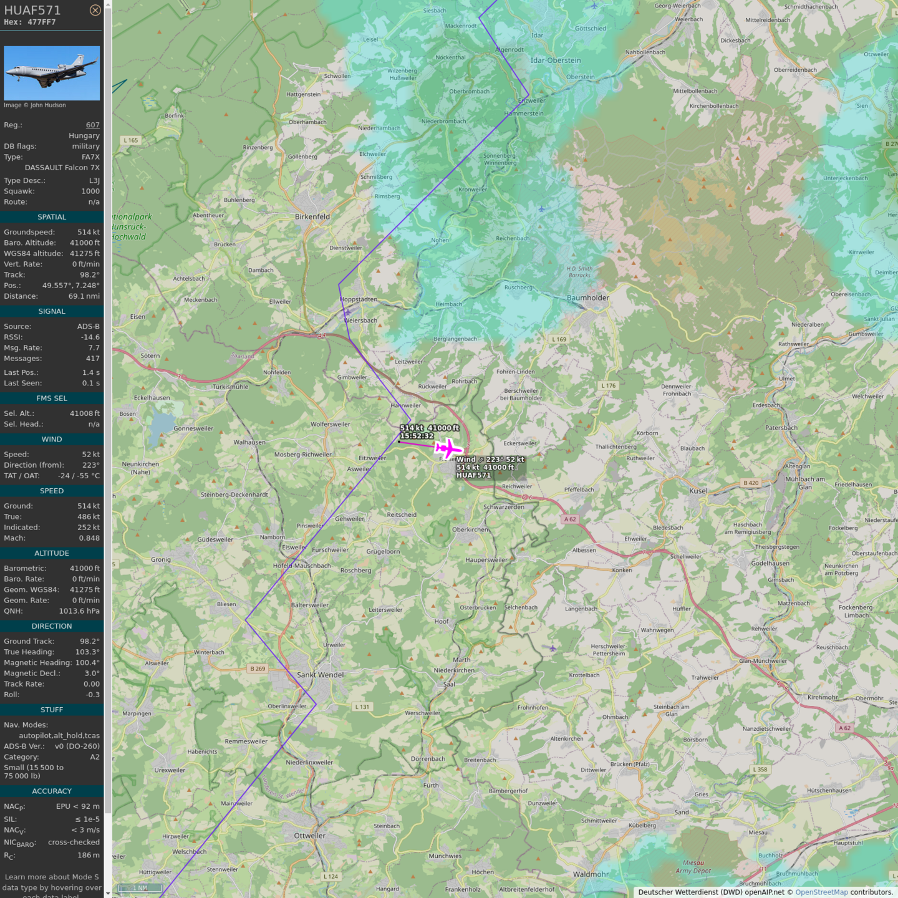Click the SPATIAL section header
Screen dimensions: 898x898
coord(52,217)
